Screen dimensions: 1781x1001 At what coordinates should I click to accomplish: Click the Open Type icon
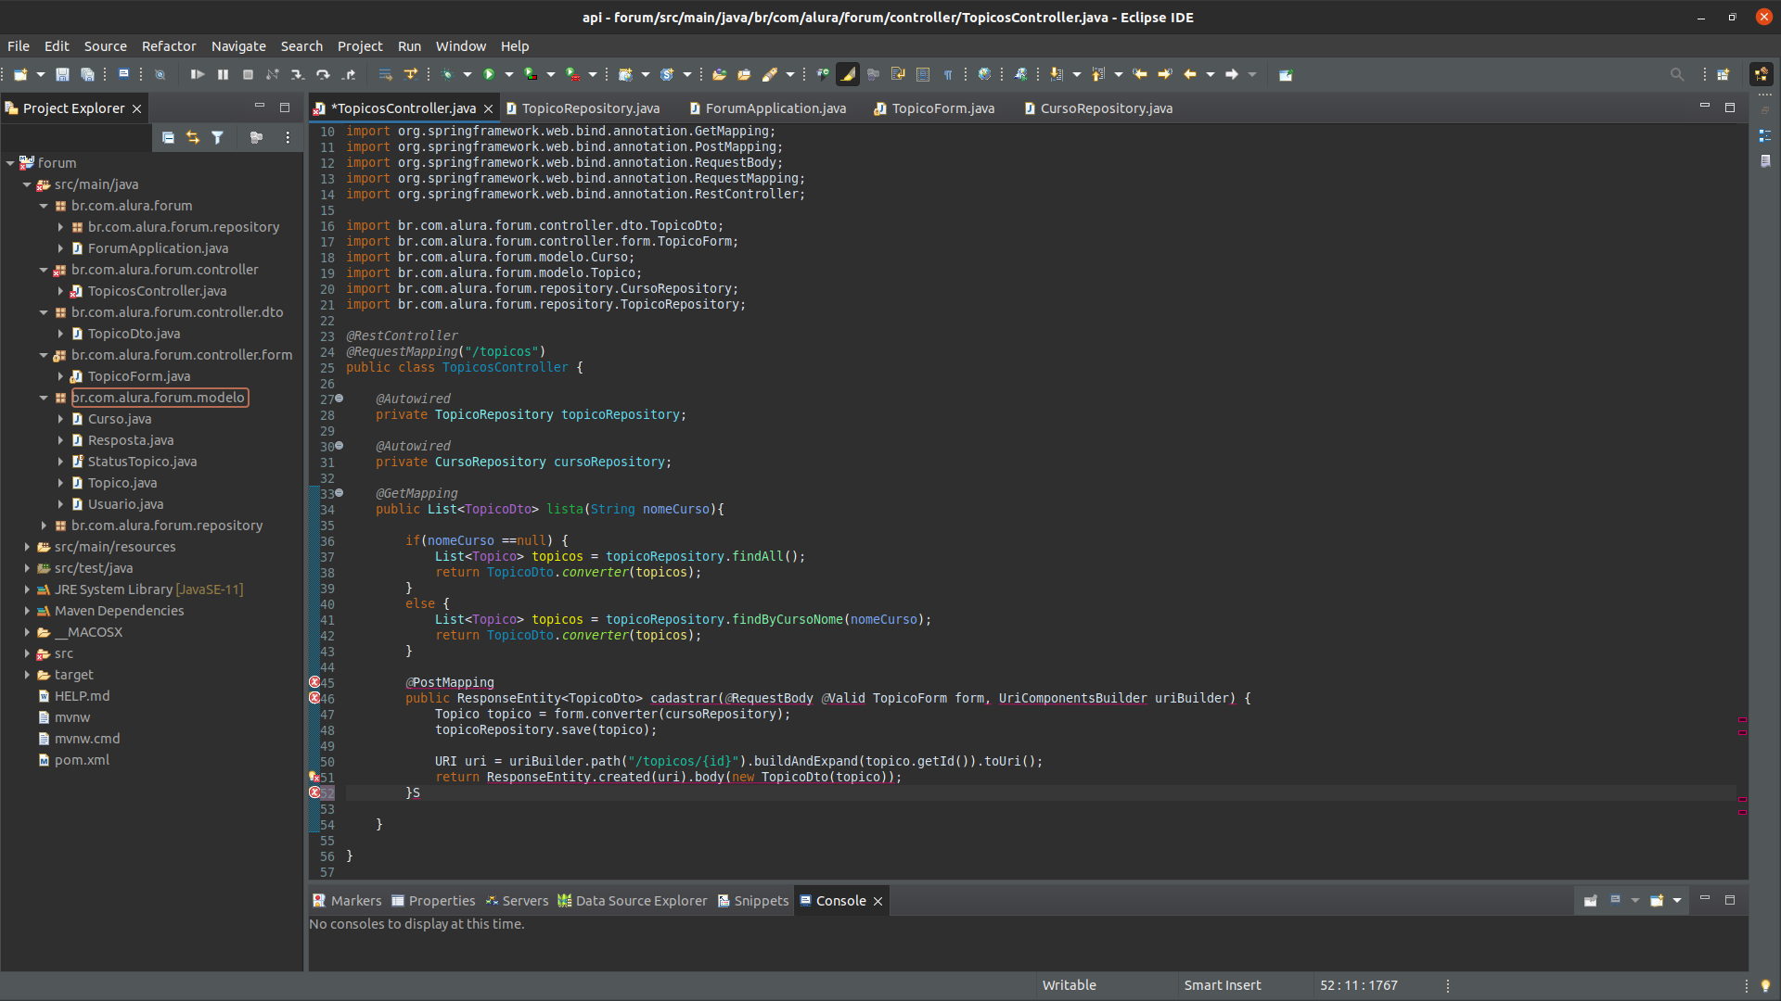tap(719, 74)
